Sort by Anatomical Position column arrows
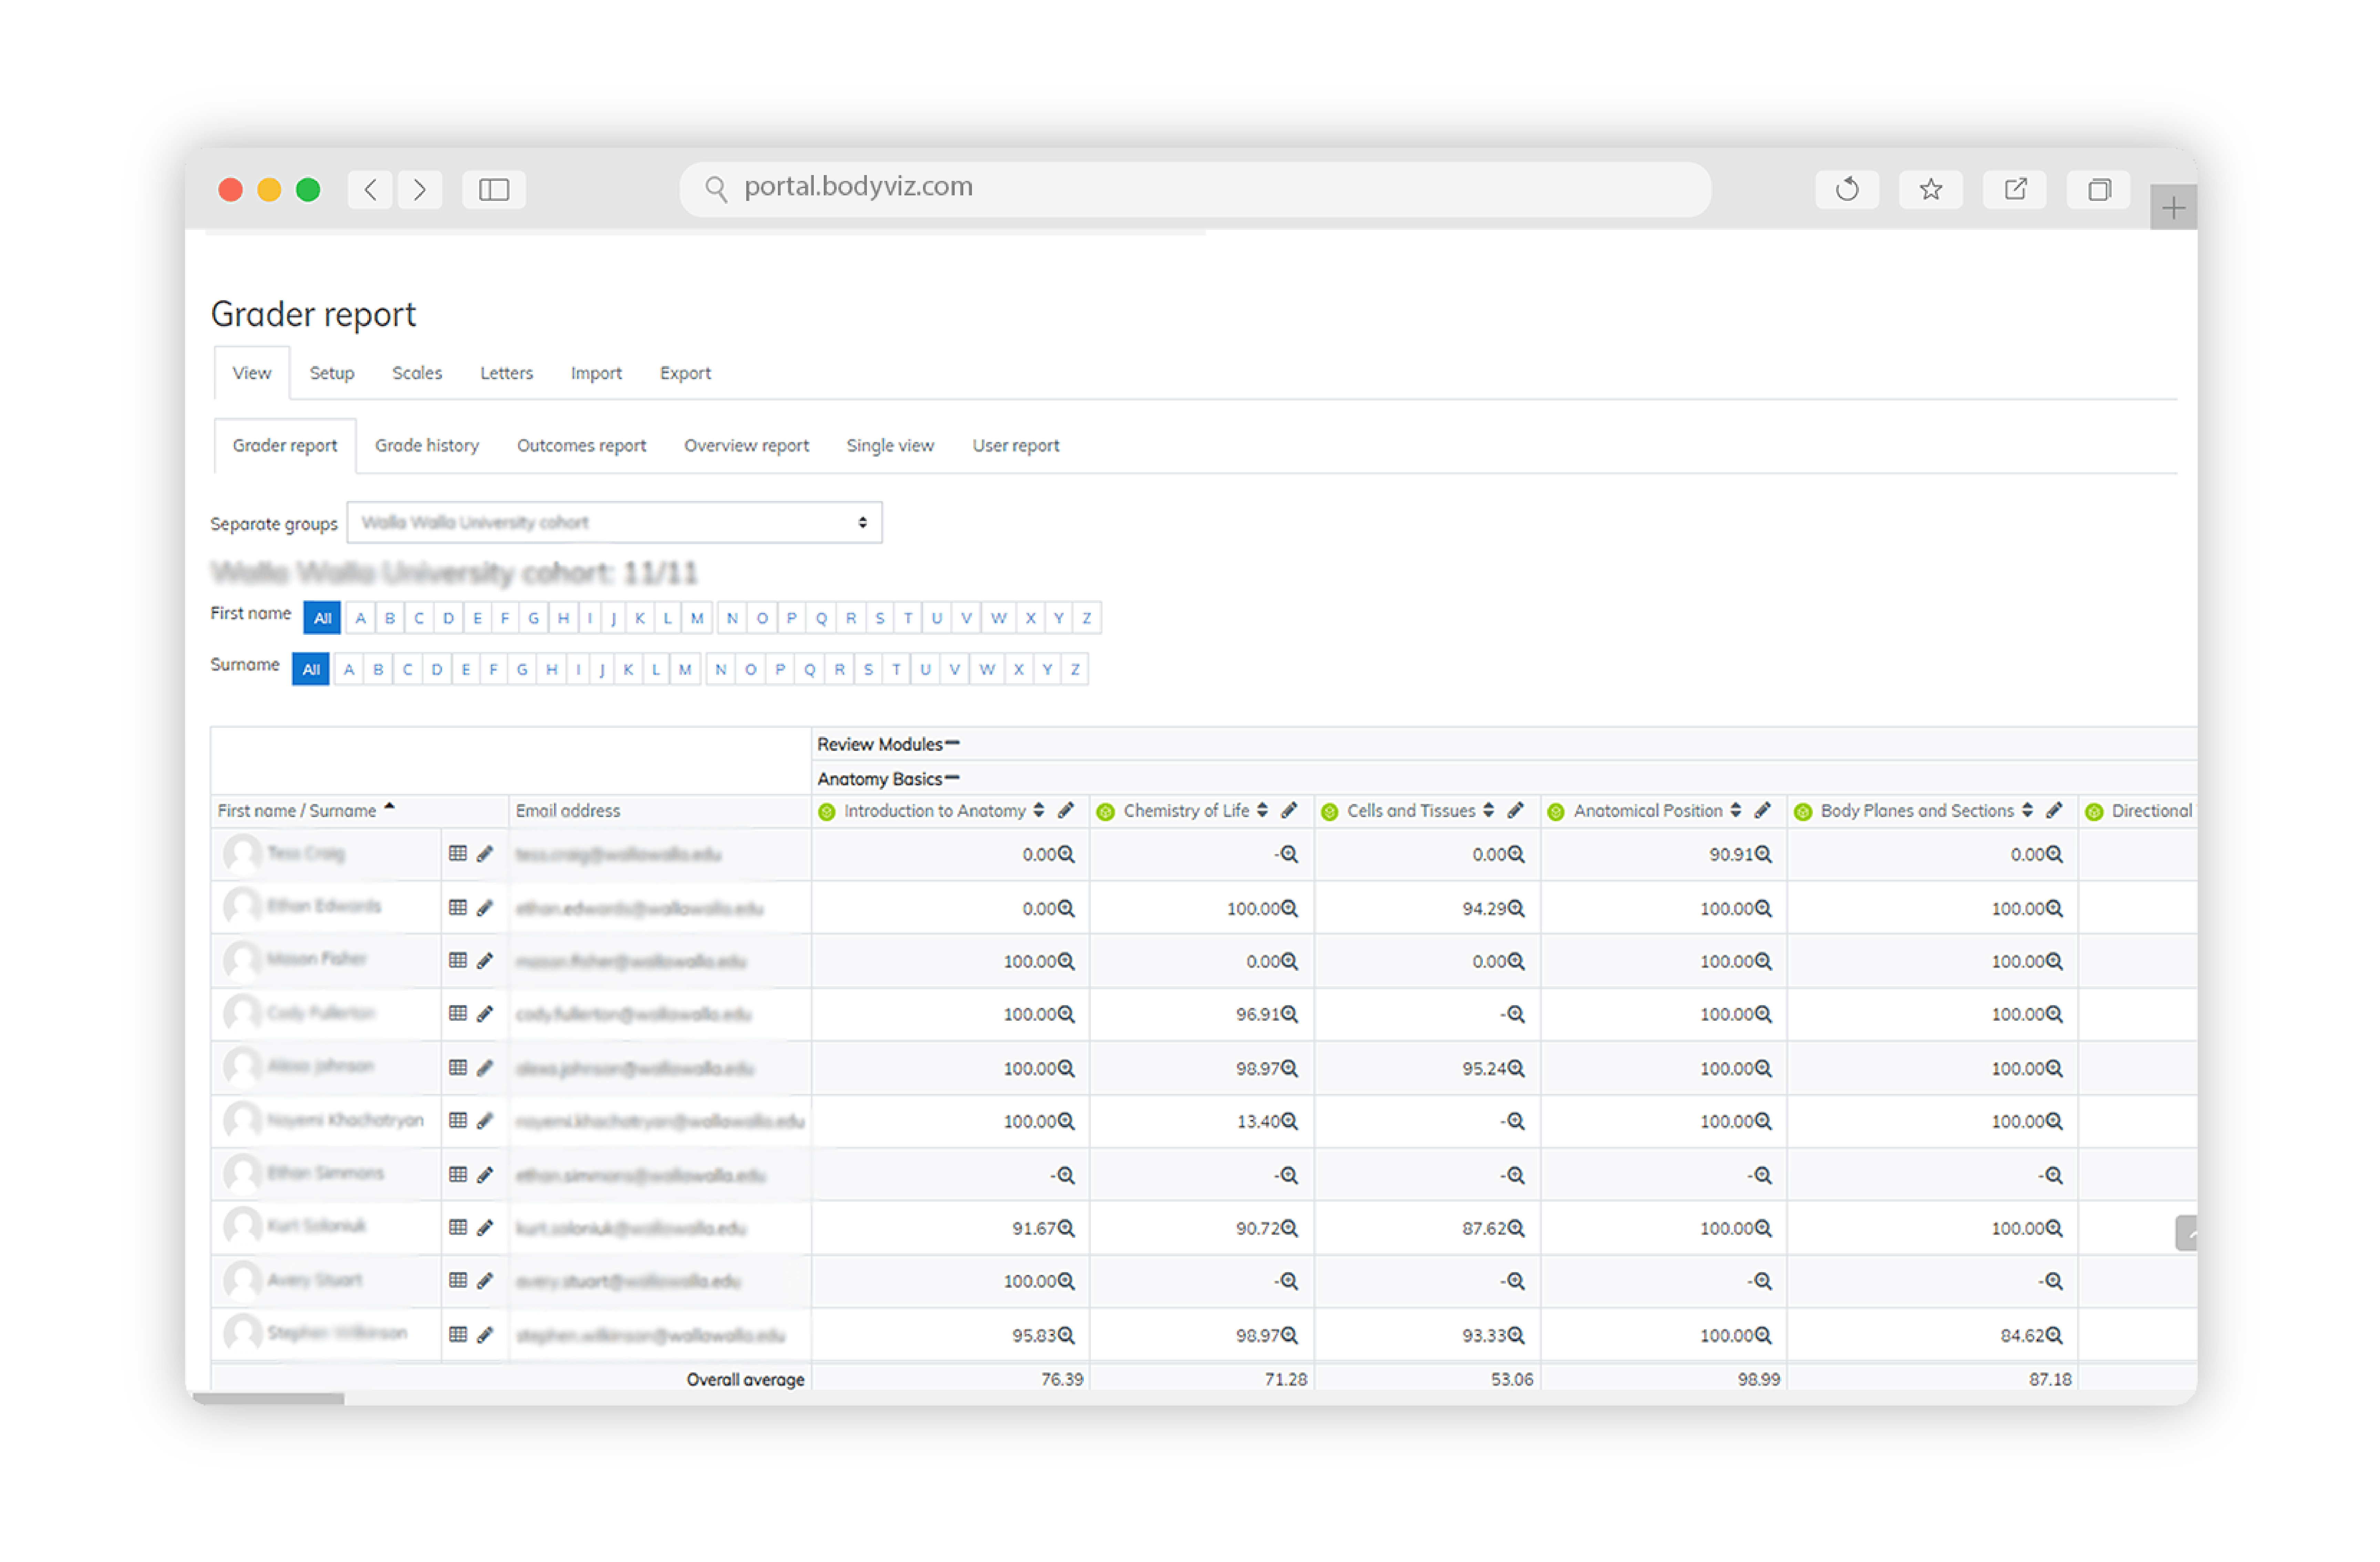The height and width of the screenshot is (1562, 2380). [x=1736, y=811]
